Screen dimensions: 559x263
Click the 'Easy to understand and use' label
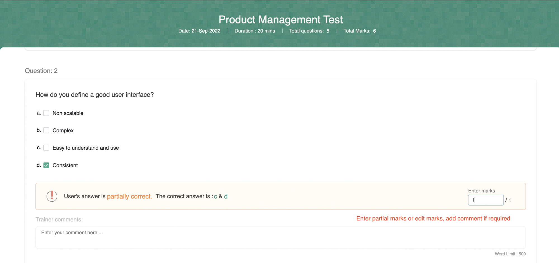[86, 148]
